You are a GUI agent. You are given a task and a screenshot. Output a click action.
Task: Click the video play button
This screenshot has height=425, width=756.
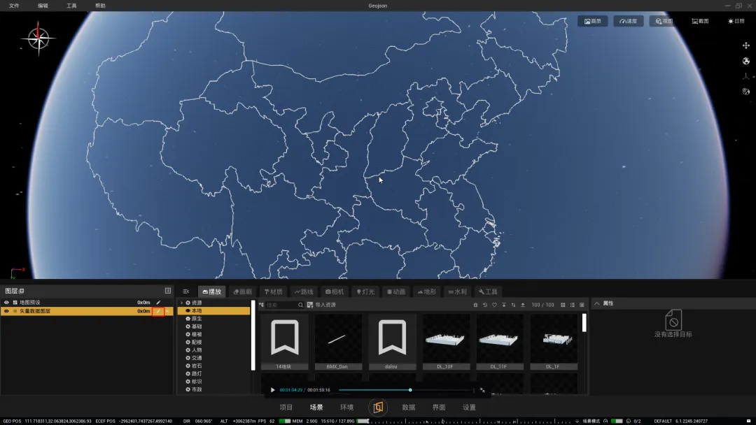point(272,390)
